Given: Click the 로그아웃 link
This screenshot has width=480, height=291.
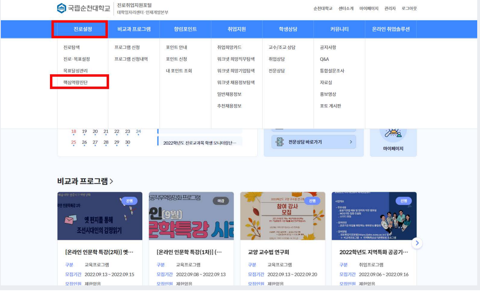Looking at the screenshot, I should click(x=409, y=8).
